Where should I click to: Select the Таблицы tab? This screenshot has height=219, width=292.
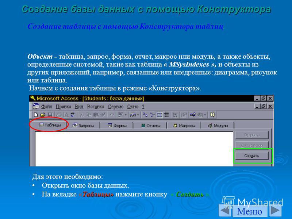coord(50,125)
